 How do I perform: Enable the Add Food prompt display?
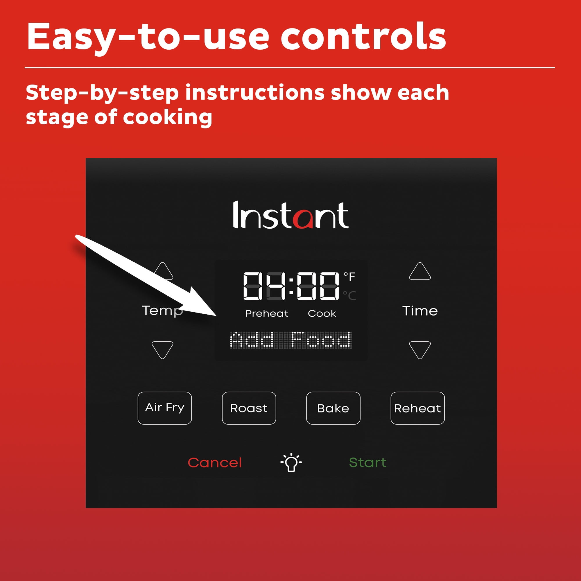tap(291, 338)
